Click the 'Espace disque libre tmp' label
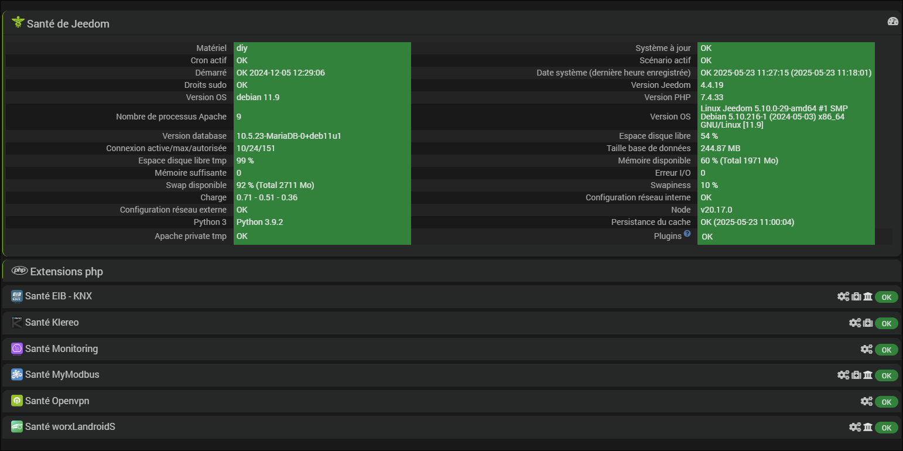 point(182,160)
